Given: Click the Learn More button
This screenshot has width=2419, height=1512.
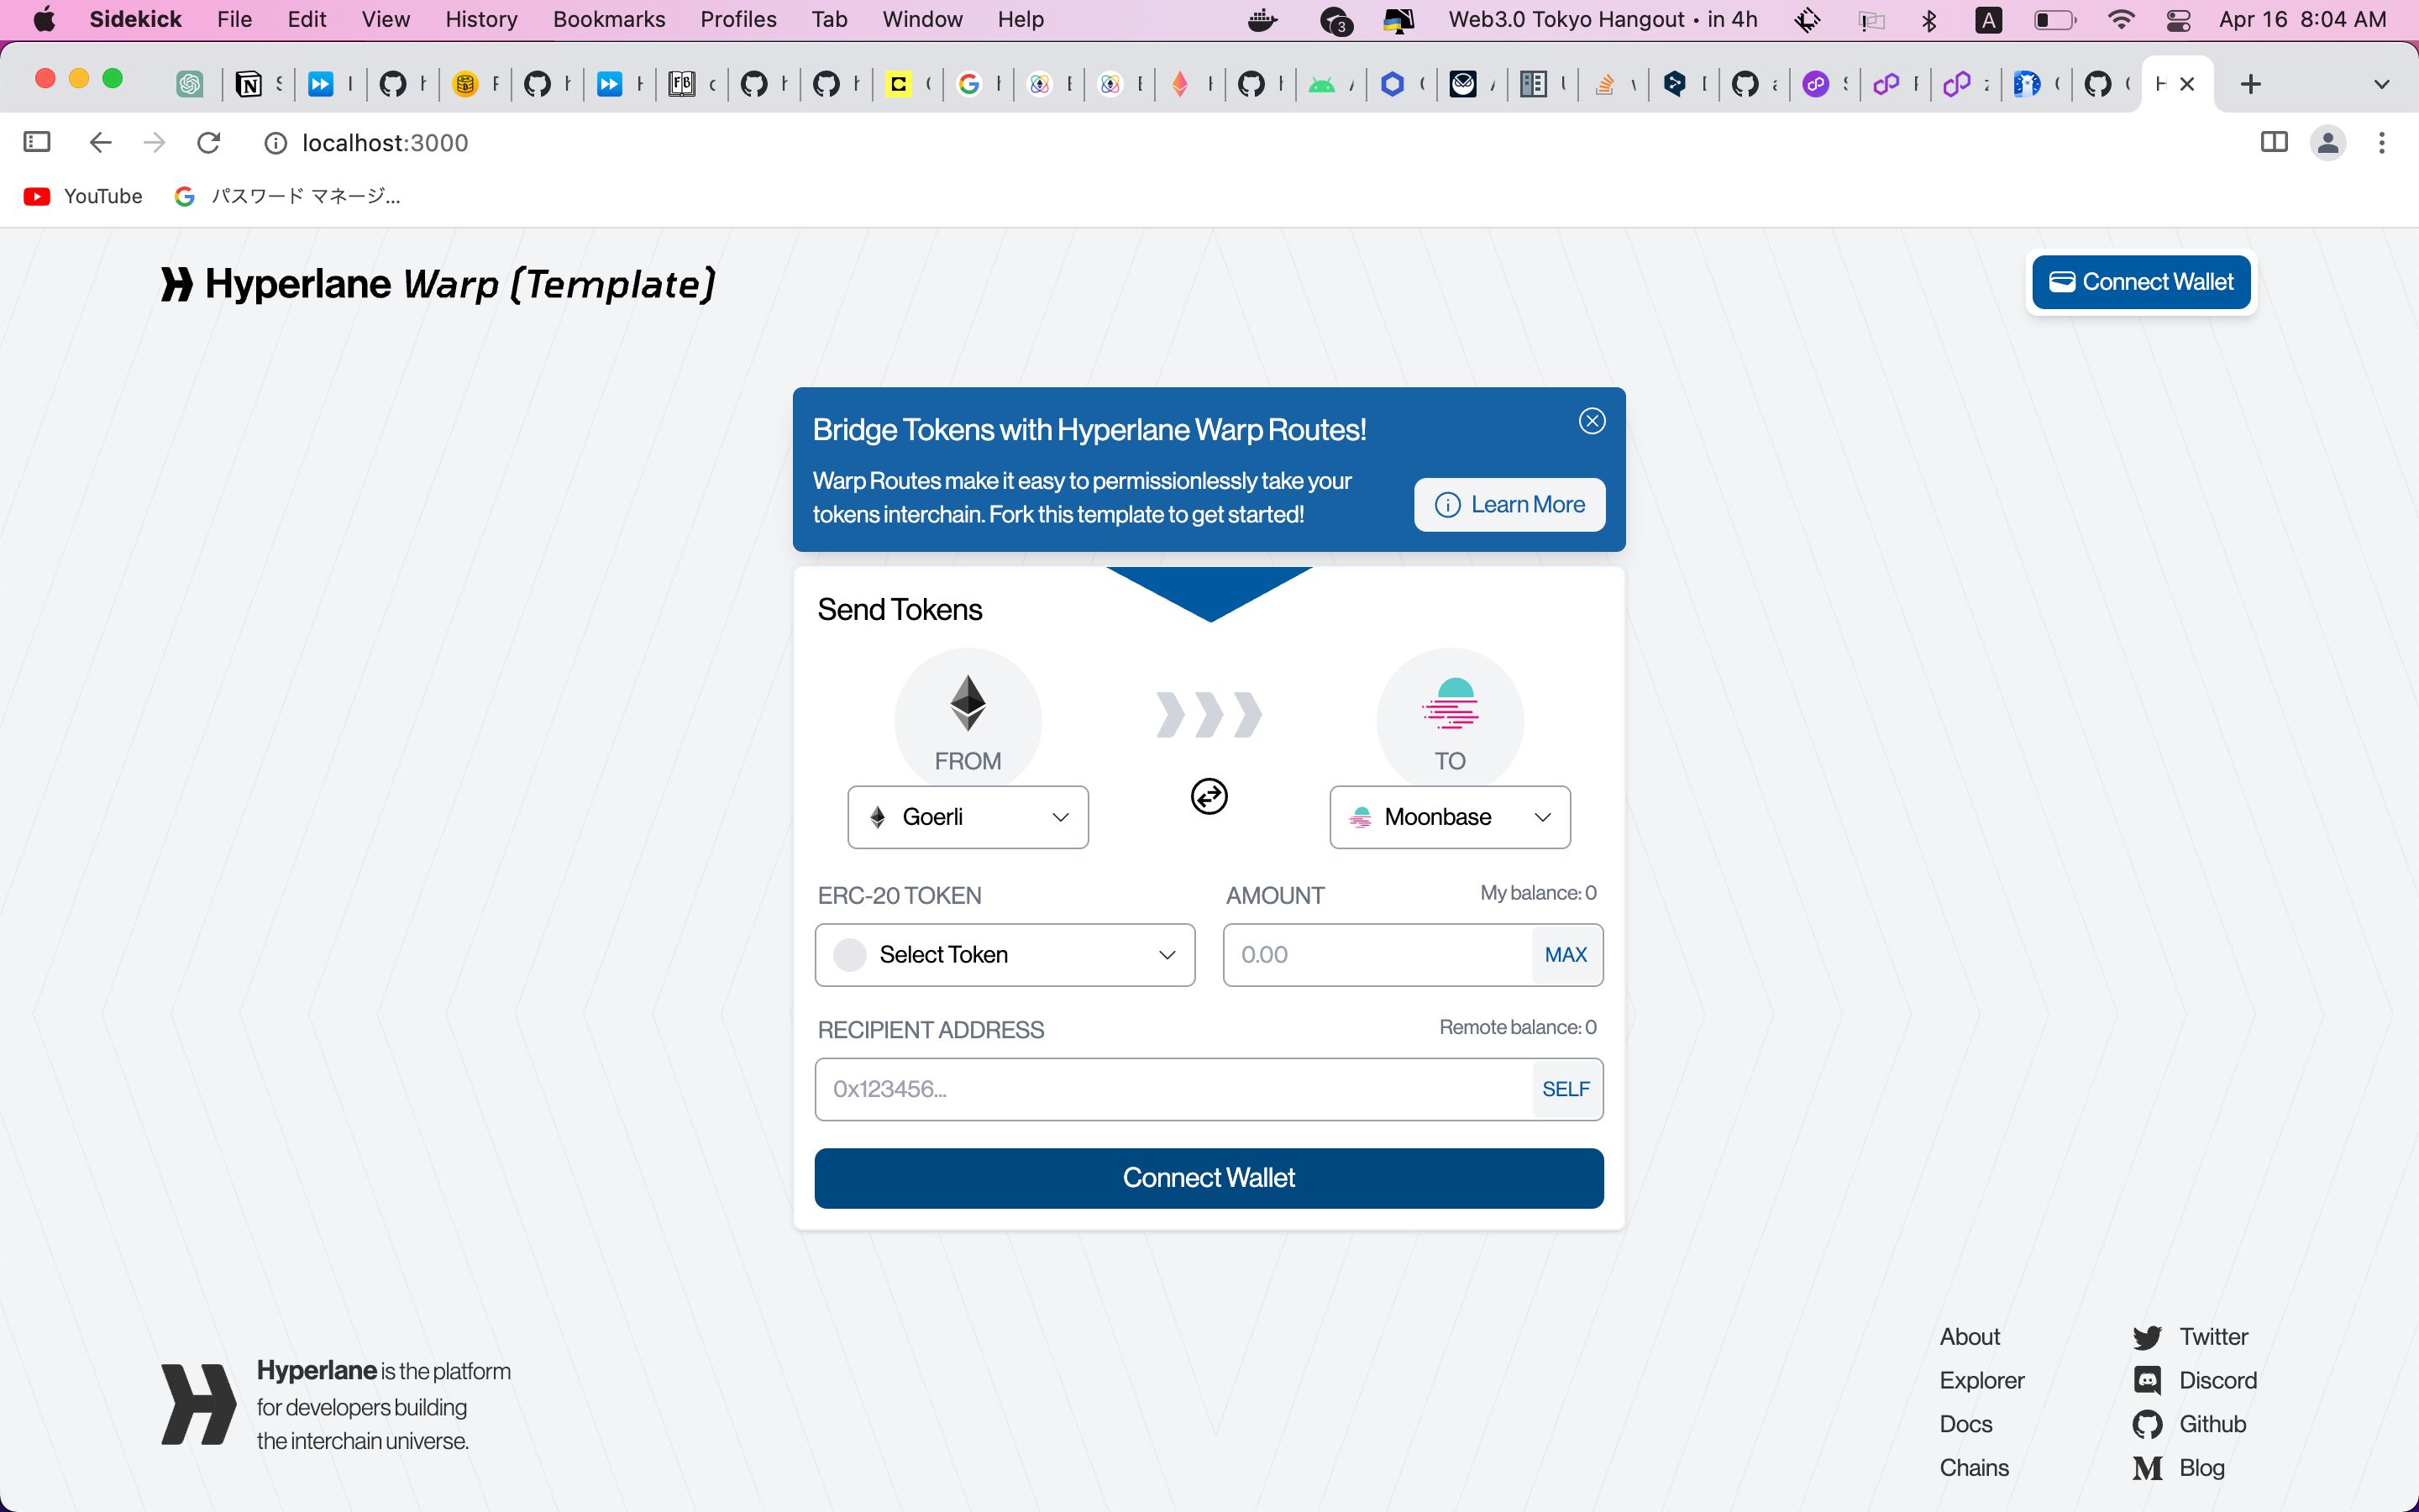Looking at the screenshot, I should click(x=1507, y=503).
